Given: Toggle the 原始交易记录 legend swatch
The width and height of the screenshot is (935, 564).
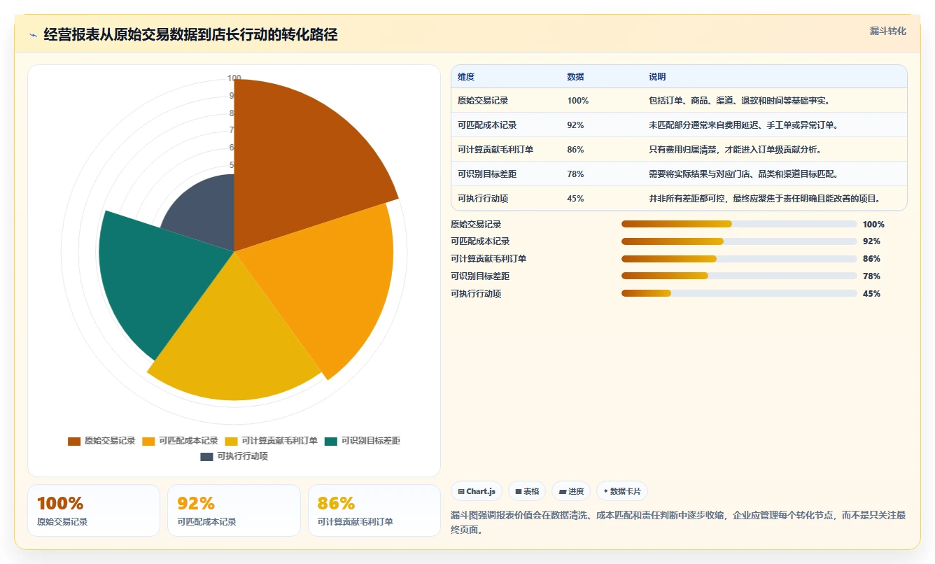Looking at the screenshot, I should [x=74, y=441].
